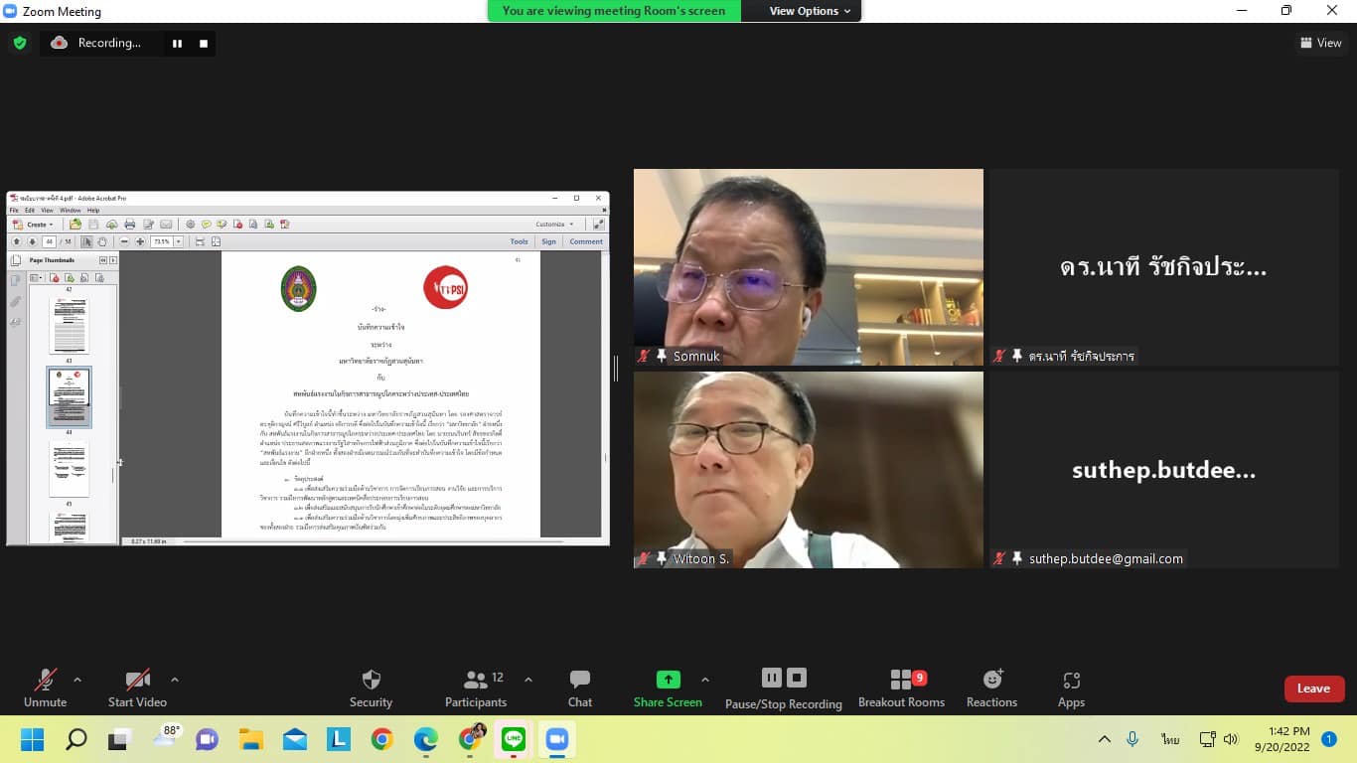The height and width of the screenshot is (763, 1357).
Task: Open the LINE app in the taskbar
Action: click(514, 739)
